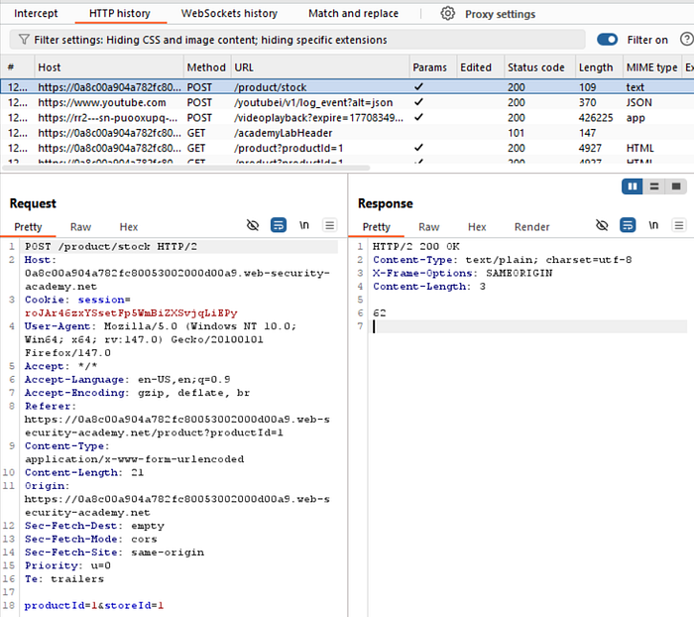
Task: Switch Response view to Hex
Action: pyautogui.click(x=477, y=227)
